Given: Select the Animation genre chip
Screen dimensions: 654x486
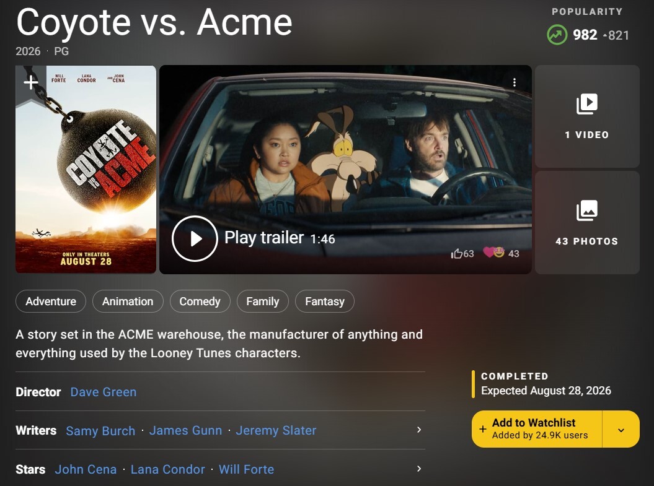Looking at the screenshot, I should pos(128,301).
